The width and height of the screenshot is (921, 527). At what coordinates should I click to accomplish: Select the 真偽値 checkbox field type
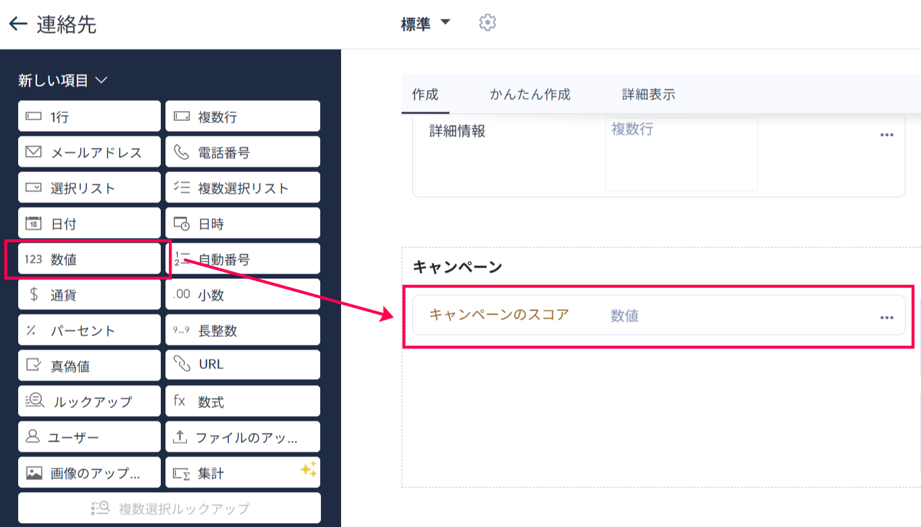tap(89, 366)
